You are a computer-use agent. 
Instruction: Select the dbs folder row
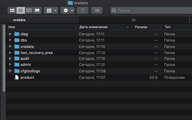click(x=99, y=40)
